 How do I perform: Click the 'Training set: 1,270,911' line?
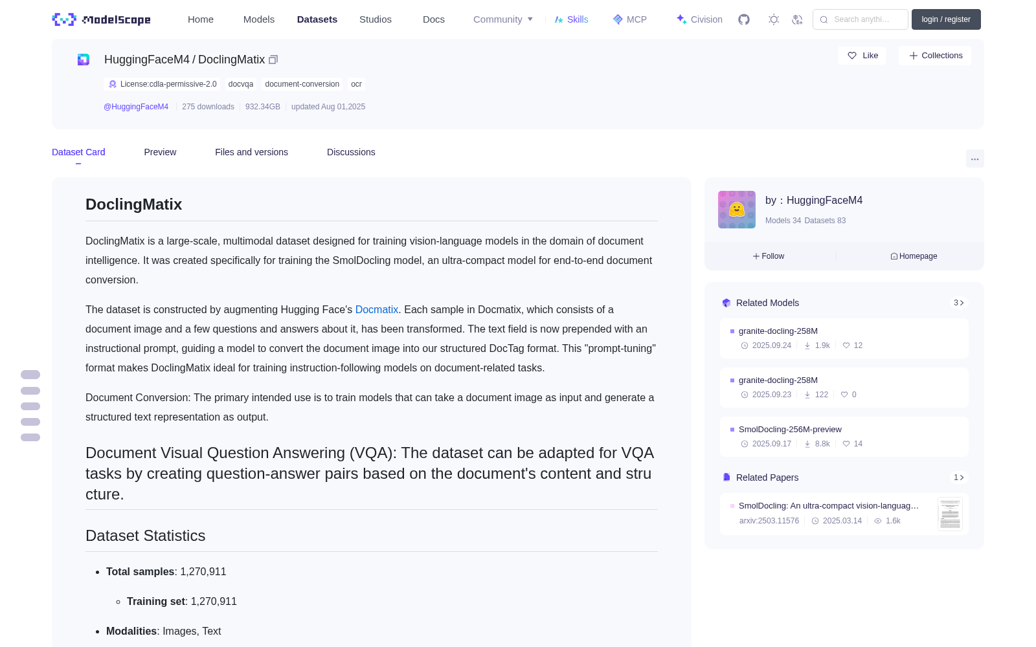(x=182, y=602)
